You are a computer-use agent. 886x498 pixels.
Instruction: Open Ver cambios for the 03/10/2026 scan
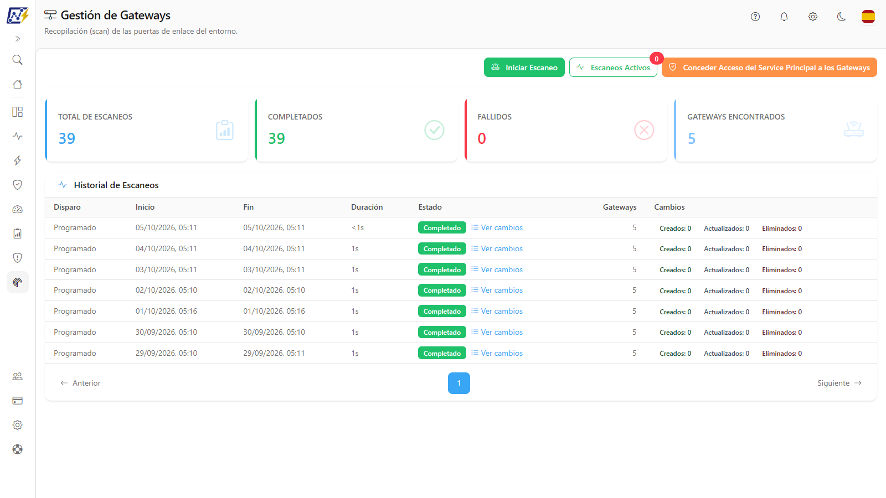click(x=497, y=269)
